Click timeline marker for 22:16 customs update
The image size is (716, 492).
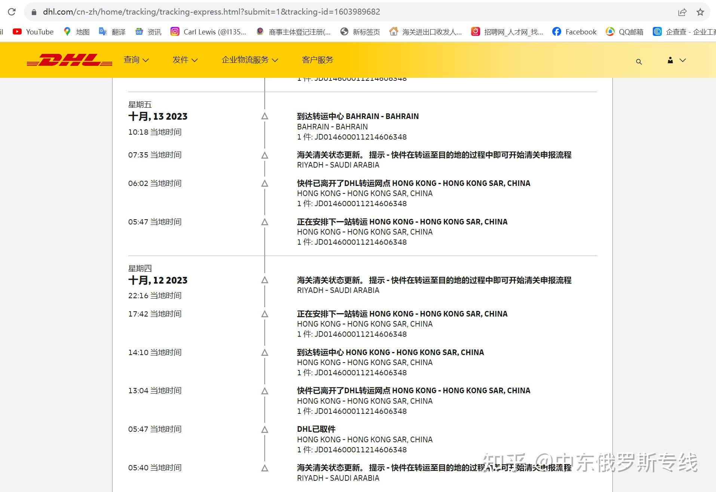(265, 280)
